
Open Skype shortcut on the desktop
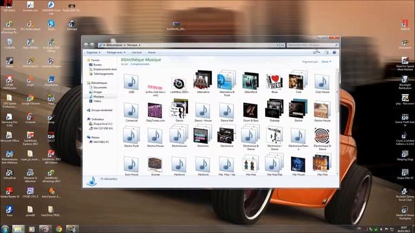point(51,25)
